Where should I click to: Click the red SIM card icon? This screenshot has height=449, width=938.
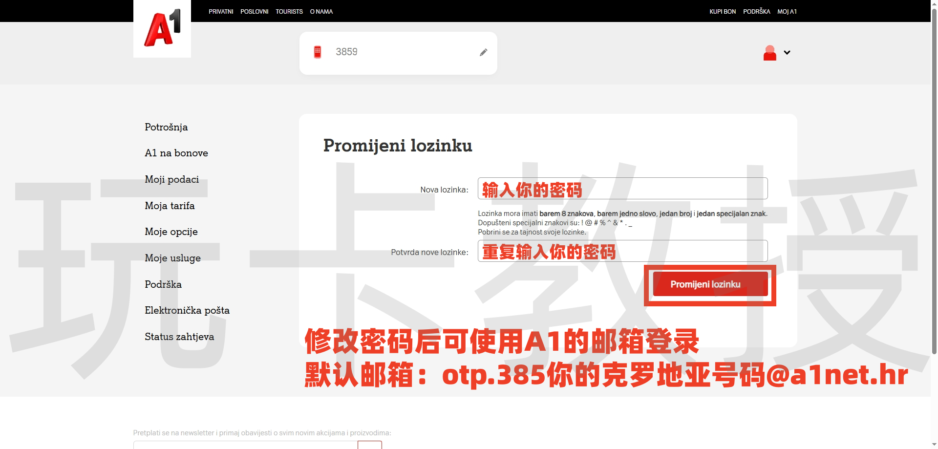point(318,52)
